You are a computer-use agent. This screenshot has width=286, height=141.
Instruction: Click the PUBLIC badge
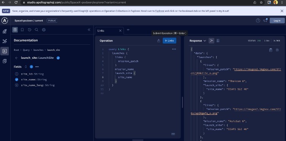[52, 20]
